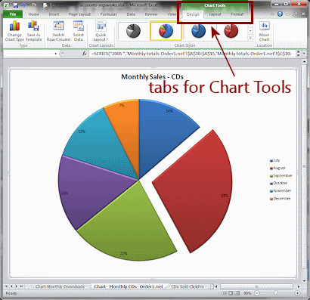Screen dimensions: 310x300
Task: Click the Save icon in quick access toolbar
Action: coord(15,5)
